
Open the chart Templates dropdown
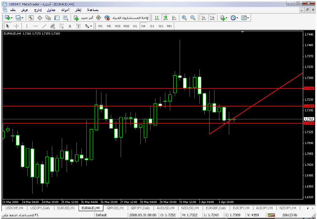(x=245, y=18)
